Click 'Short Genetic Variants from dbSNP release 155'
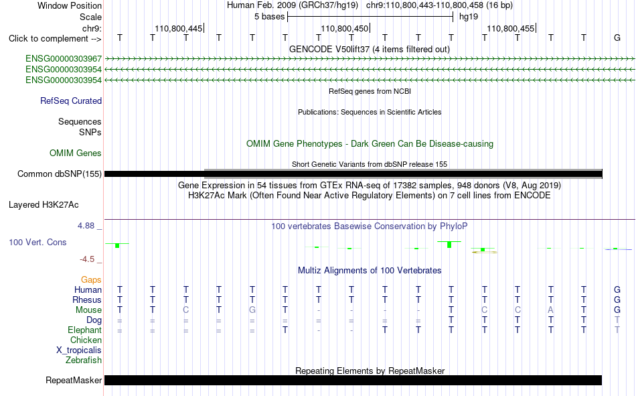Screen dimensions: 636x396 pyautogui.click(x=369, y=164)
